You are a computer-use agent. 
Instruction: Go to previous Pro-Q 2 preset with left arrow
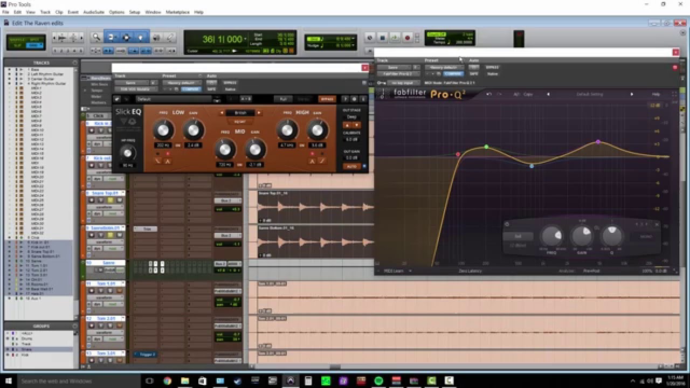click(549, 94)
